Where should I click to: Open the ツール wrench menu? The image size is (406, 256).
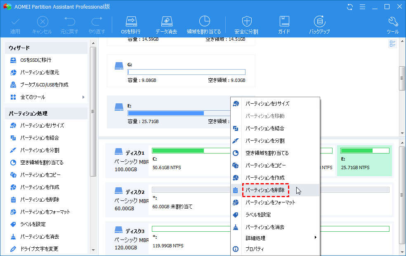[x=393, y=25]
